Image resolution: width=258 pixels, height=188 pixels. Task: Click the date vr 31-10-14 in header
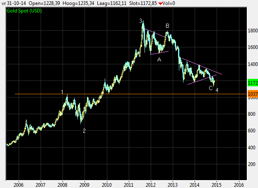12,3
